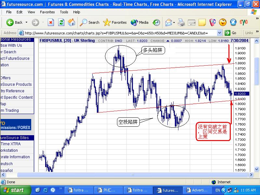This screenshot has height=195, width=260.
Task: Click the music notes toolbar icon
Action: pyautogui.click(x=213, y=22)
